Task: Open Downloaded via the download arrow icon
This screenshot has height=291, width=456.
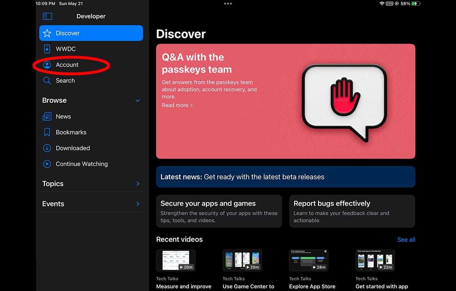Action: (x=47, y=148)
